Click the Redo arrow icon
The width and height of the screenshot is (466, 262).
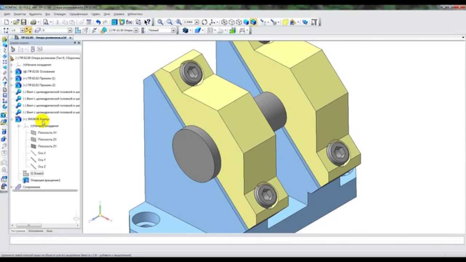[105, 22]
